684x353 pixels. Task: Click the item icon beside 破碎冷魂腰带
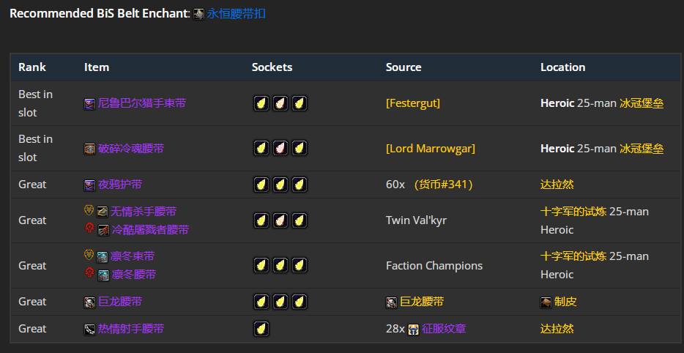coord(89,149)
